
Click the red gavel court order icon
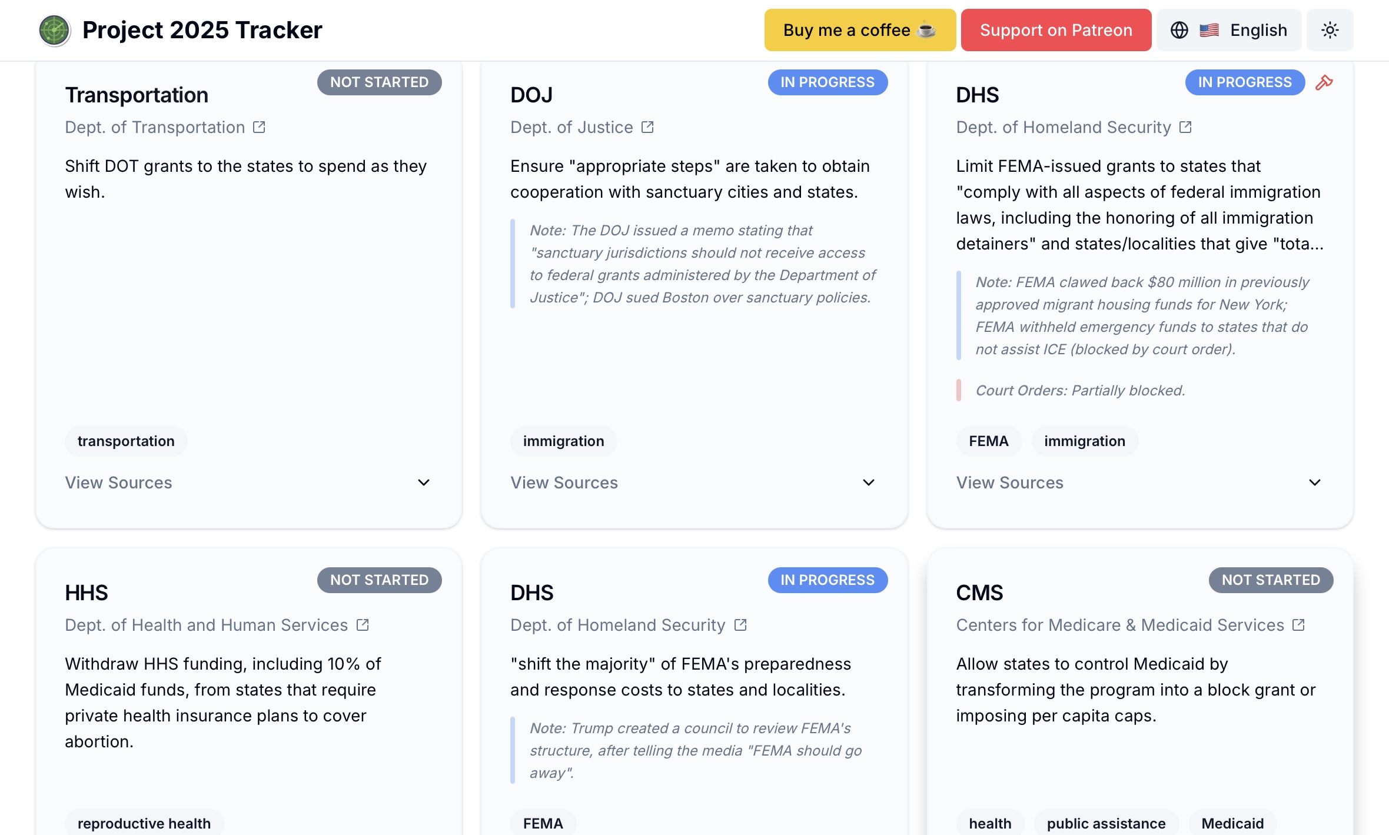pos(1324,82)
